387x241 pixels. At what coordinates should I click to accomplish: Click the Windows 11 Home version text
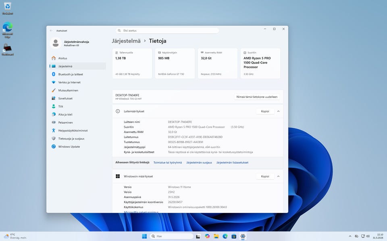click(x=179, y=187)
